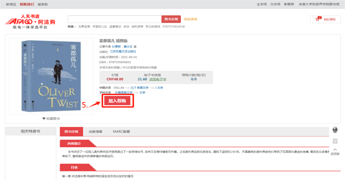Image resolution: width=345 pixels, height=180 pixels.
Task: Open 我的荐购 in header
Action: point(329,19)
